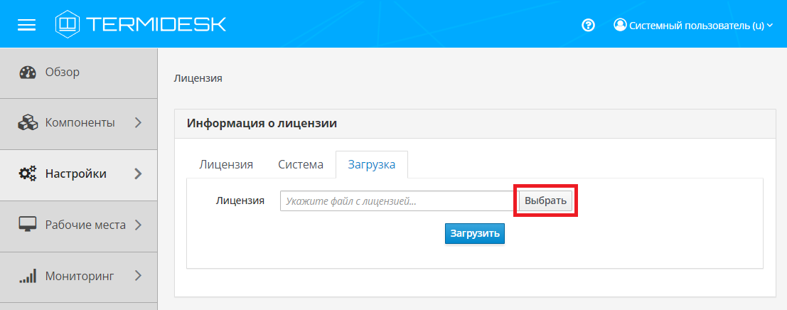Click the Обзор dashboard gauge icon
Image resolution: width=787 pixels, height=310 pixels.
[28, 73]
